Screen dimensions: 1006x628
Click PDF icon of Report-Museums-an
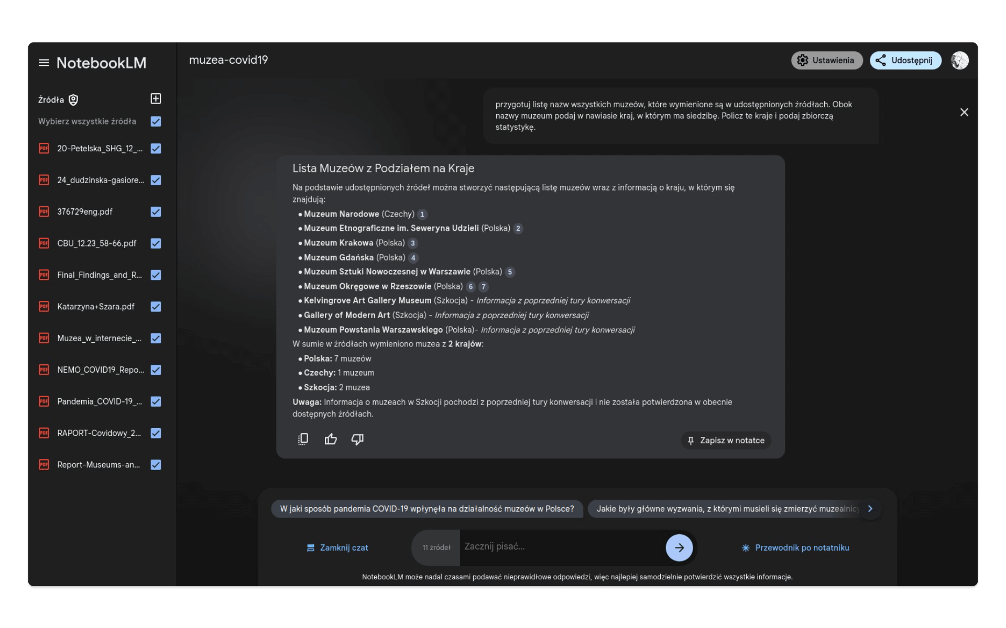(x=44, y=465)
